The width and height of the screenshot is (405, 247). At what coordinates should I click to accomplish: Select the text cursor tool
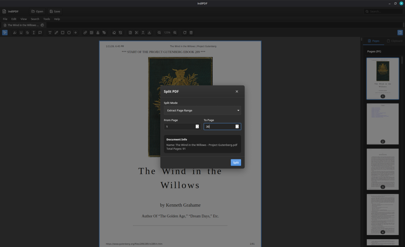tap(34, 33)
